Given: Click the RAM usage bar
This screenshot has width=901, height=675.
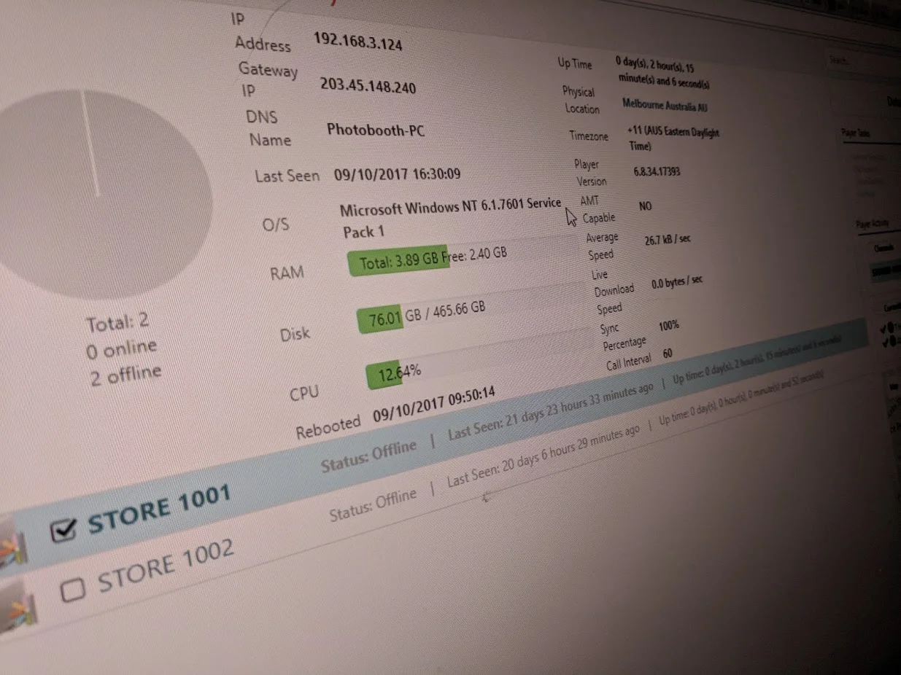Looking at the screenshot, I should pyautogui.click(x=467, y=256).
